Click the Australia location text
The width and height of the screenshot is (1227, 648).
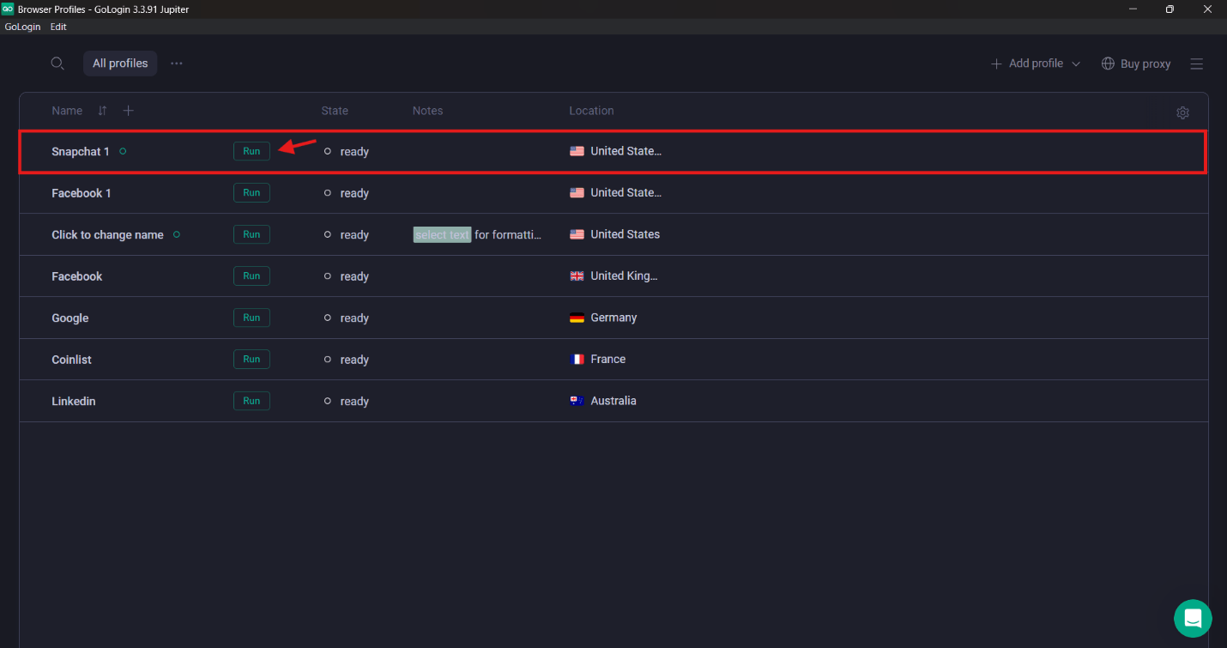pos(613,401)
